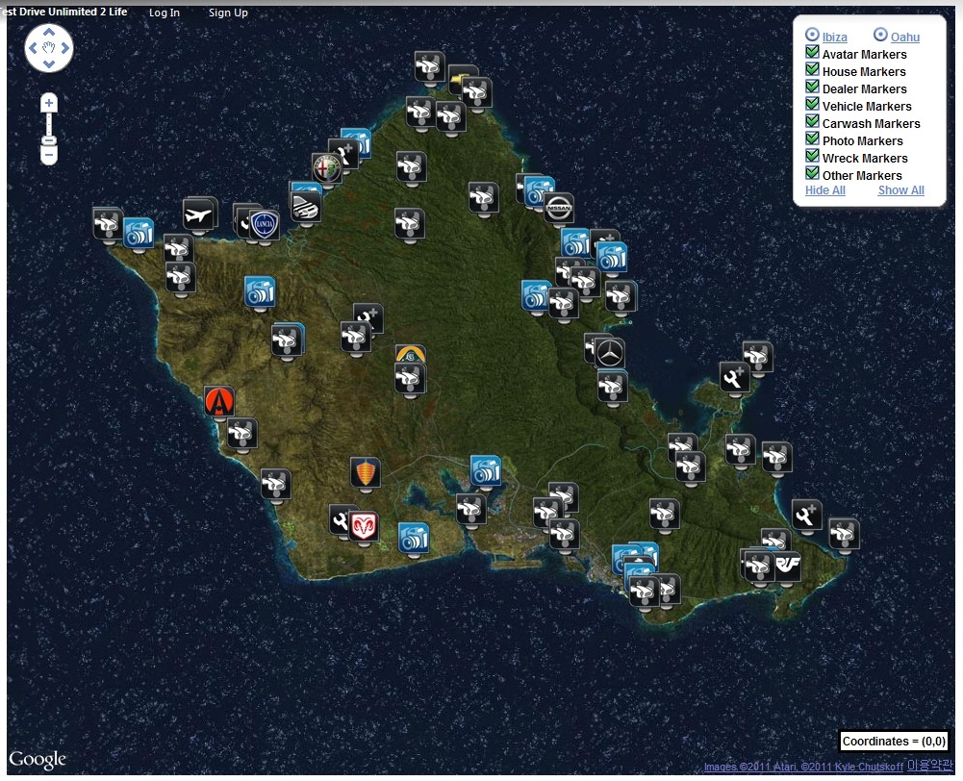Disable the Vehicle Markers checkbox
Screen dimensions: 963x781
click(x=812, y=104)
